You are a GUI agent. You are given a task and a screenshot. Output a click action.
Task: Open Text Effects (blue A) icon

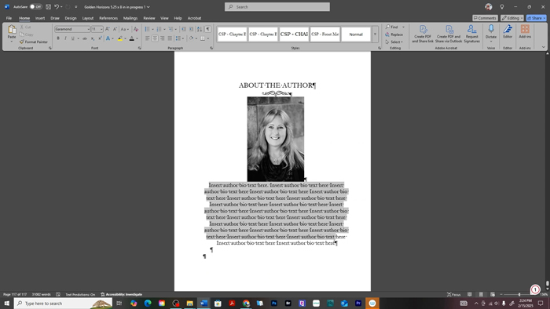click(x=108, y=38)
